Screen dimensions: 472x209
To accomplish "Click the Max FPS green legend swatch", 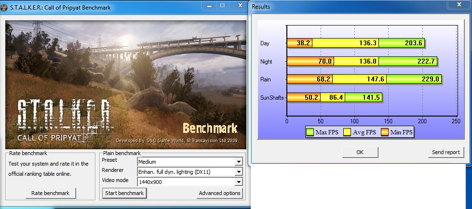I will 310,132.
